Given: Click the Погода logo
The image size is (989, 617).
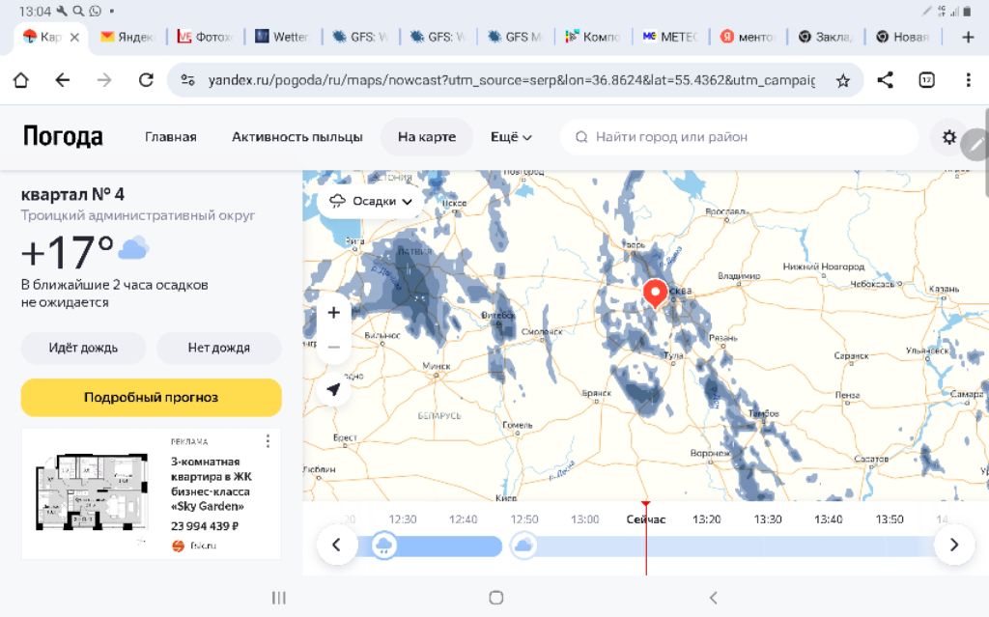Looking at the screenshot, I should 63,136.
